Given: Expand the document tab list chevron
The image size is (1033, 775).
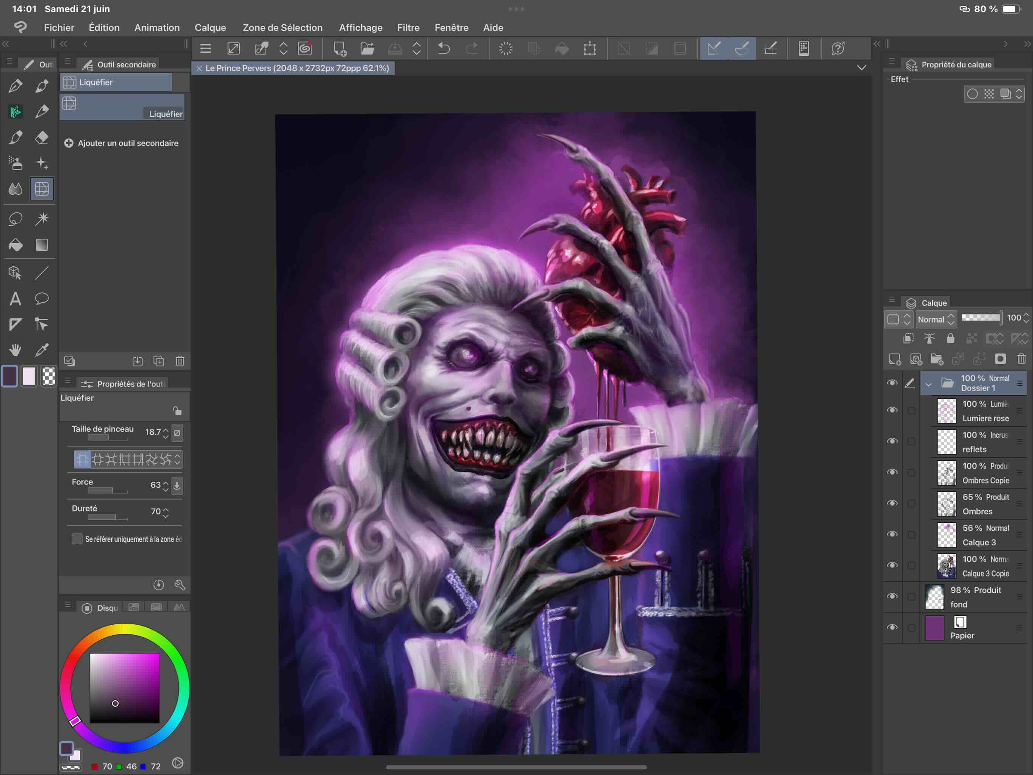Looking at the screenshot, I should (861, 68).
